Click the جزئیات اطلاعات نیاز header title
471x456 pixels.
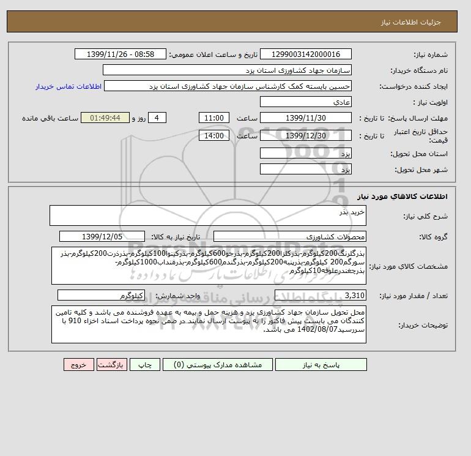(410, 22)
